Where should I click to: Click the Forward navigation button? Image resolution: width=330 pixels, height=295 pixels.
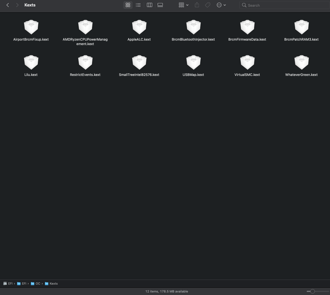click(17, 5)
